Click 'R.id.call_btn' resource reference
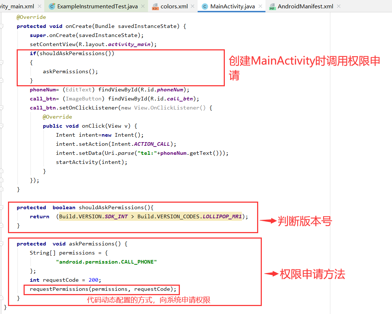The image size is (392, 314). [172, 99]
